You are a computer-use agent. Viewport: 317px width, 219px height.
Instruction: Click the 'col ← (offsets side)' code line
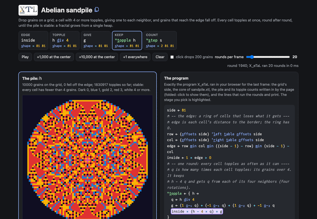tap(215, 140)
